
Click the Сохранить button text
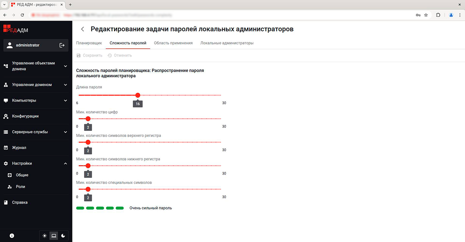click(93, 56)
